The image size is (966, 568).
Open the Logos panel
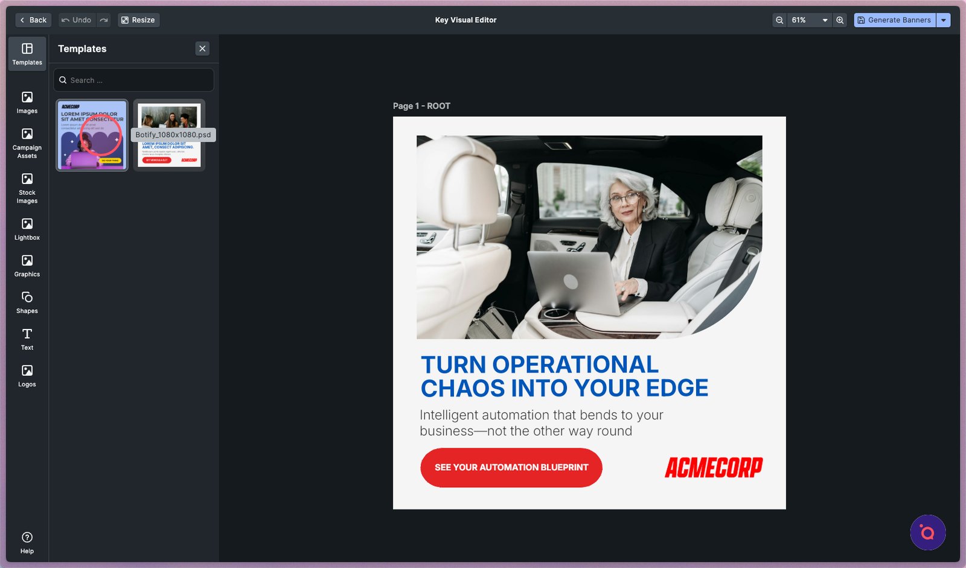tap(27, 376)
